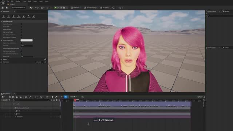Image resolution: width=233 pixels, height=131 pixels.
Task: Switch to the Anim Outliner tab
Action: tap(212, 11)
